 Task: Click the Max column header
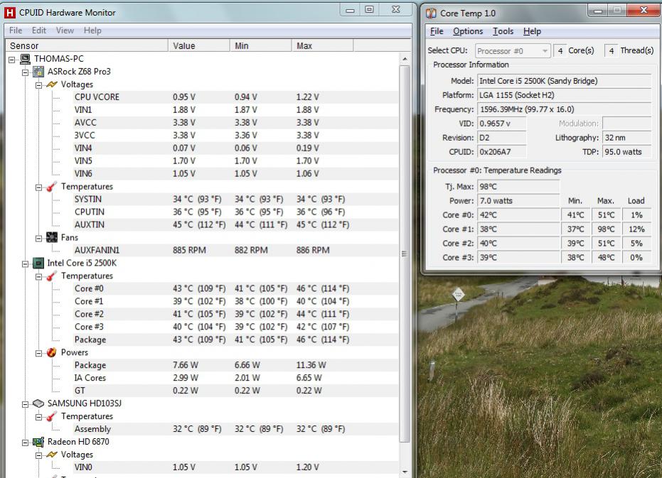322,45
